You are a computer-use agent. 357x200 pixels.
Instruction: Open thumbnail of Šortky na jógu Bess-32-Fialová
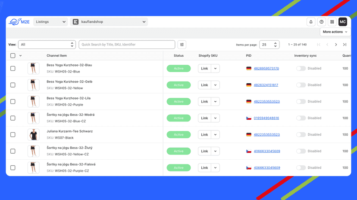(x=34, y=168)
